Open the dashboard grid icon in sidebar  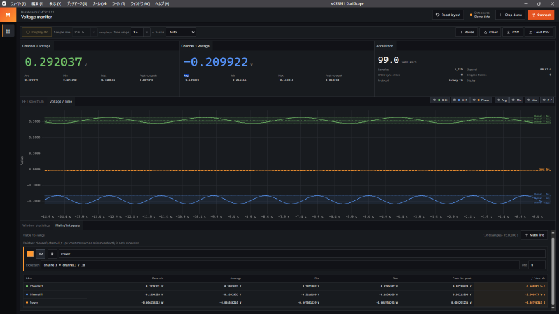pyautogui.click(x=8, y=31)
